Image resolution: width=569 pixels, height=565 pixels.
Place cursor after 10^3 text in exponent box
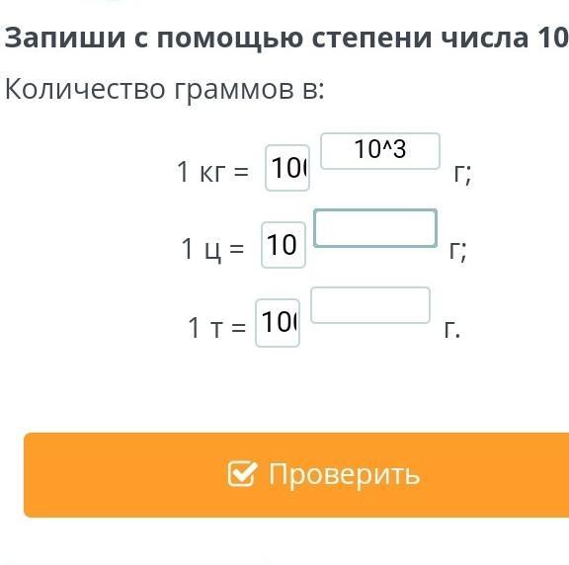pyautogui.click(x=407, y=150)
